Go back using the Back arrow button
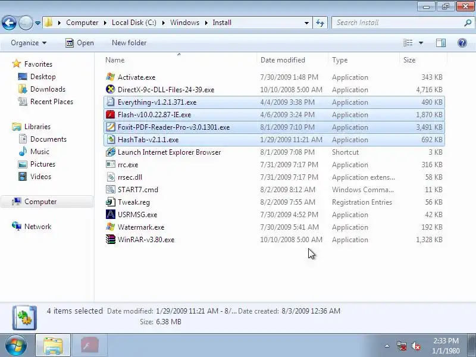Viewport: 476px width, 357px height. tap(9, 23)
